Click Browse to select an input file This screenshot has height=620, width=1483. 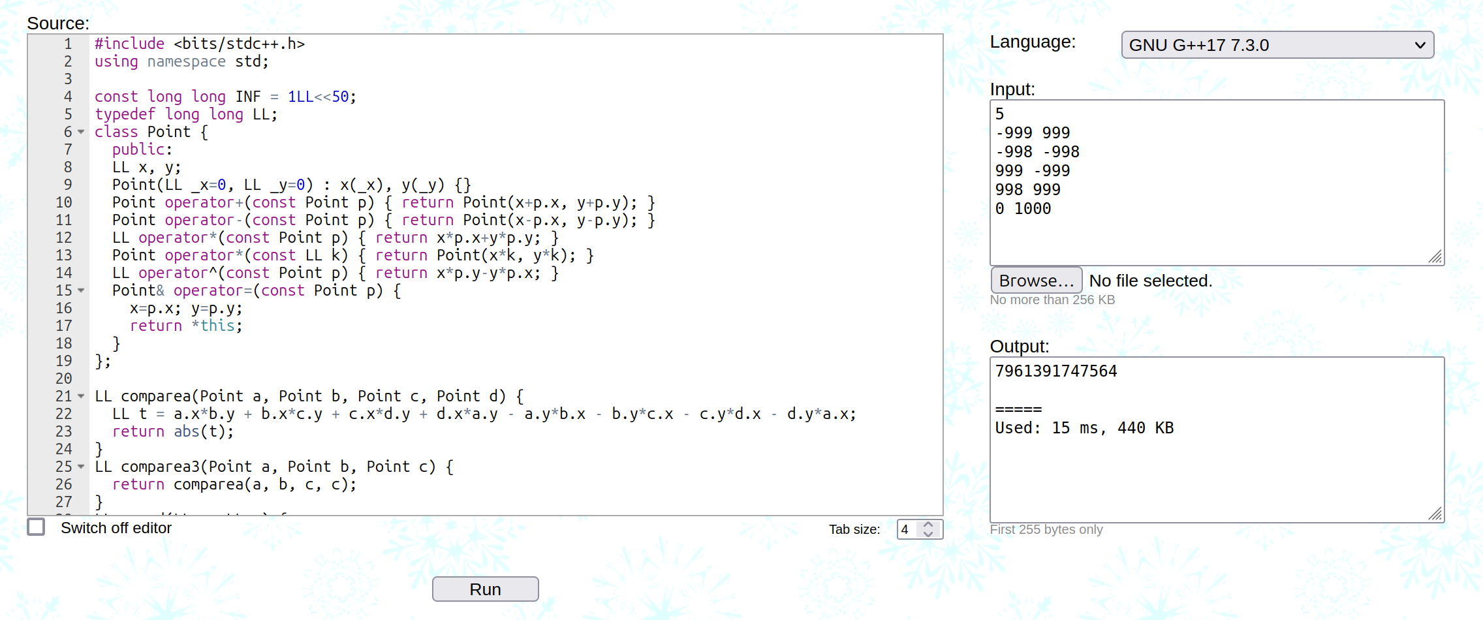pos(1036,281)
